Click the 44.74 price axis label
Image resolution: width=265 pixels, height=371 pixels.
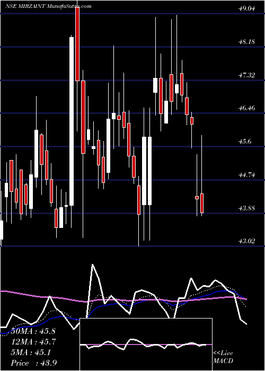pyautogui.click(x=246, y=175)
